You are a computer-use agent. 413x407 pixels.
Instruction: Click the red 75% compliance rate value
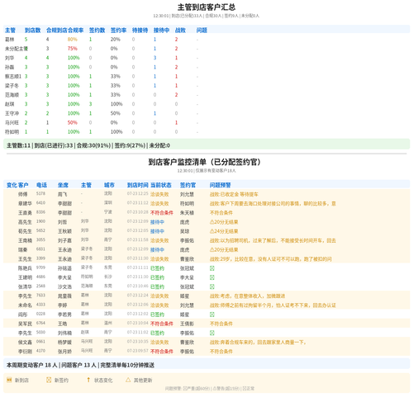pos(73,49)
